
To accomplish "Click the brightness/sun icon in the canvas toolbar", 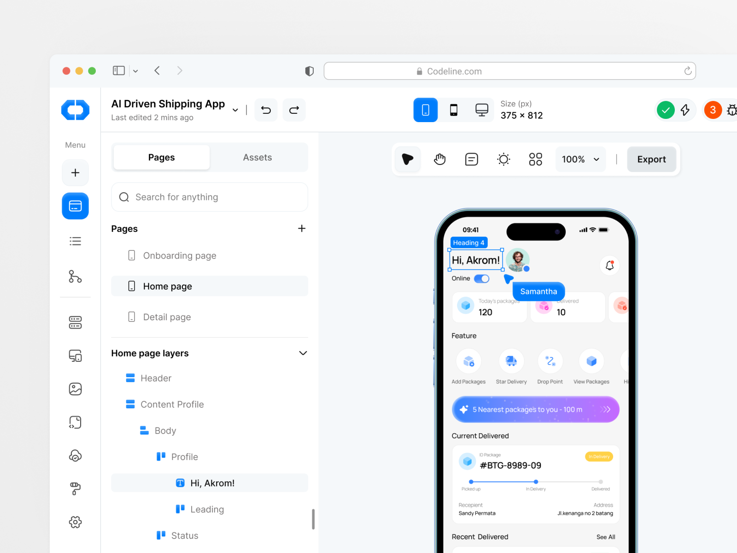I will (x=503, y=159).
